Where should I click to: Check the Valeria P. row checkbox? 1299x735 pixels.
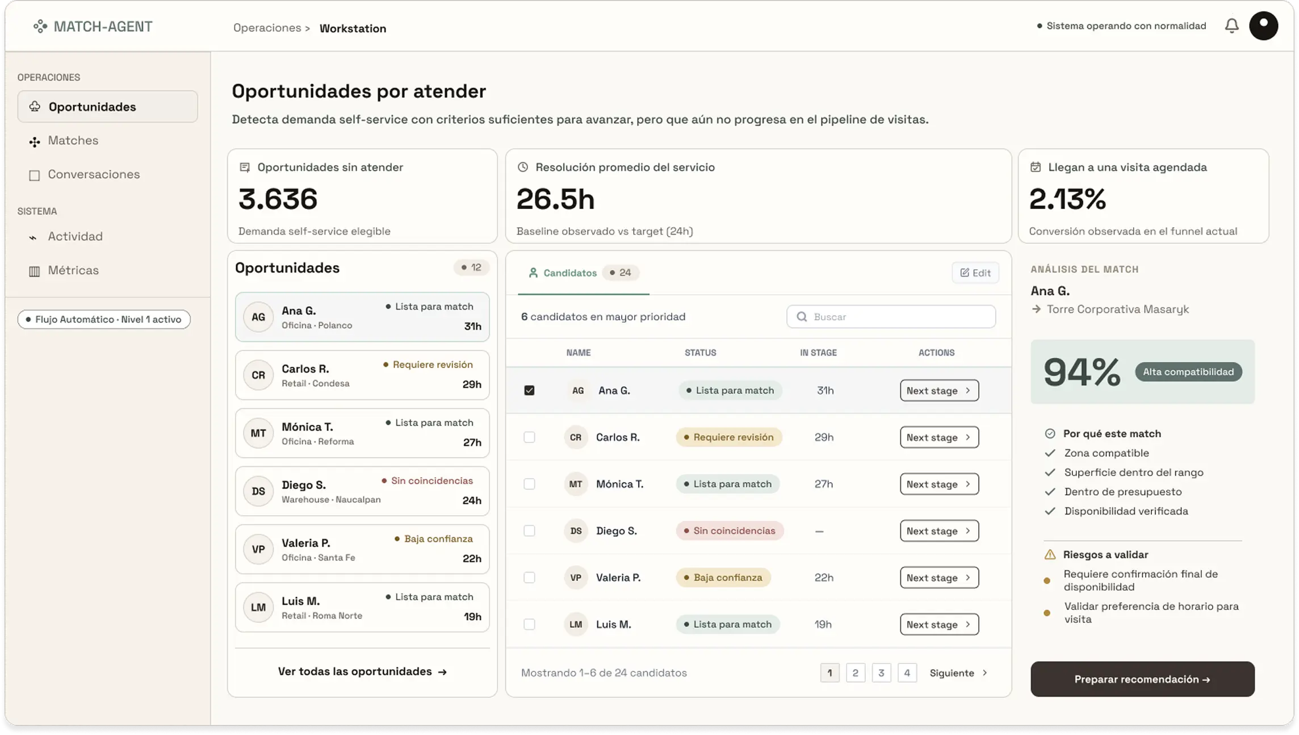529,577
